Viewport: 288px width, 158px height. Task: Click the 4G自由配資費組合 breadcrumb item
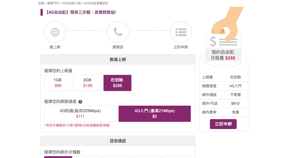(x=96, y=3)
